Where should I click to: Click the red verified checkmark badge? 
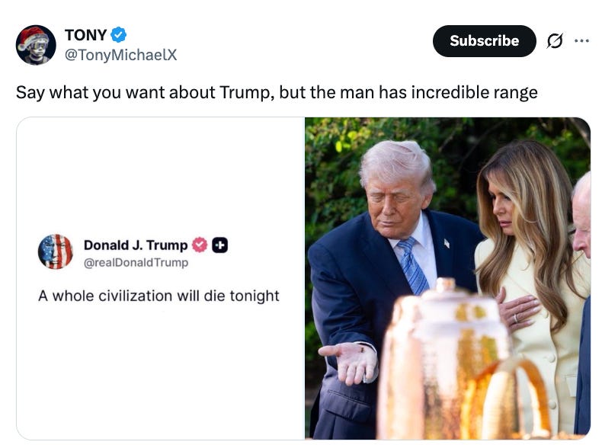pos(200,245)
